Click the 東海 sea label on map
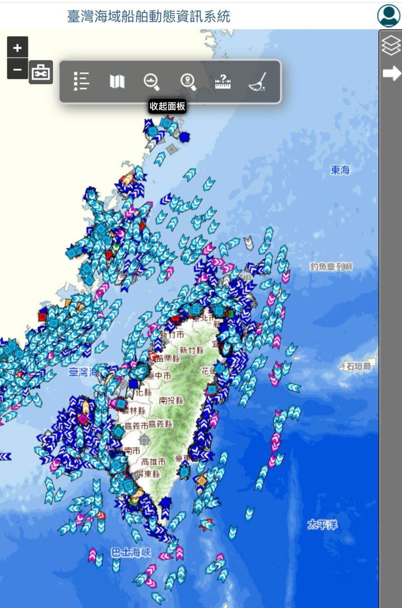The width and height of the screenshot is (402, 608). click(340, 170)
